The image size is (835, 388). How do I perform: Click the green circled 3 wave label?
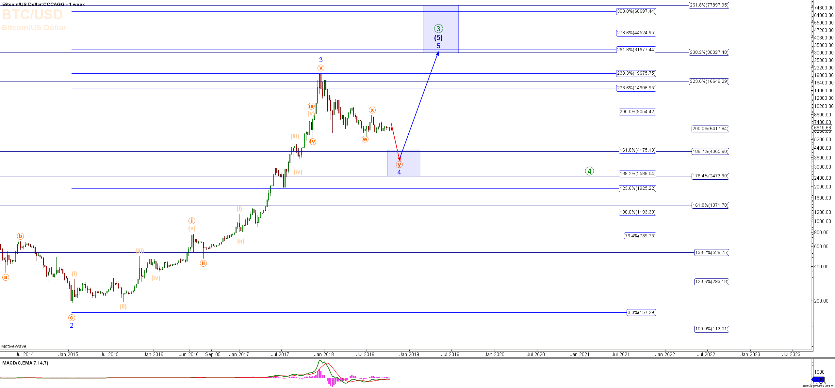438,29
